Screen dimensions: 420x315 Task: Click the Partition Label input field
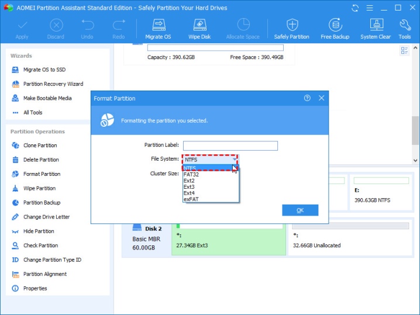(230, 146)
